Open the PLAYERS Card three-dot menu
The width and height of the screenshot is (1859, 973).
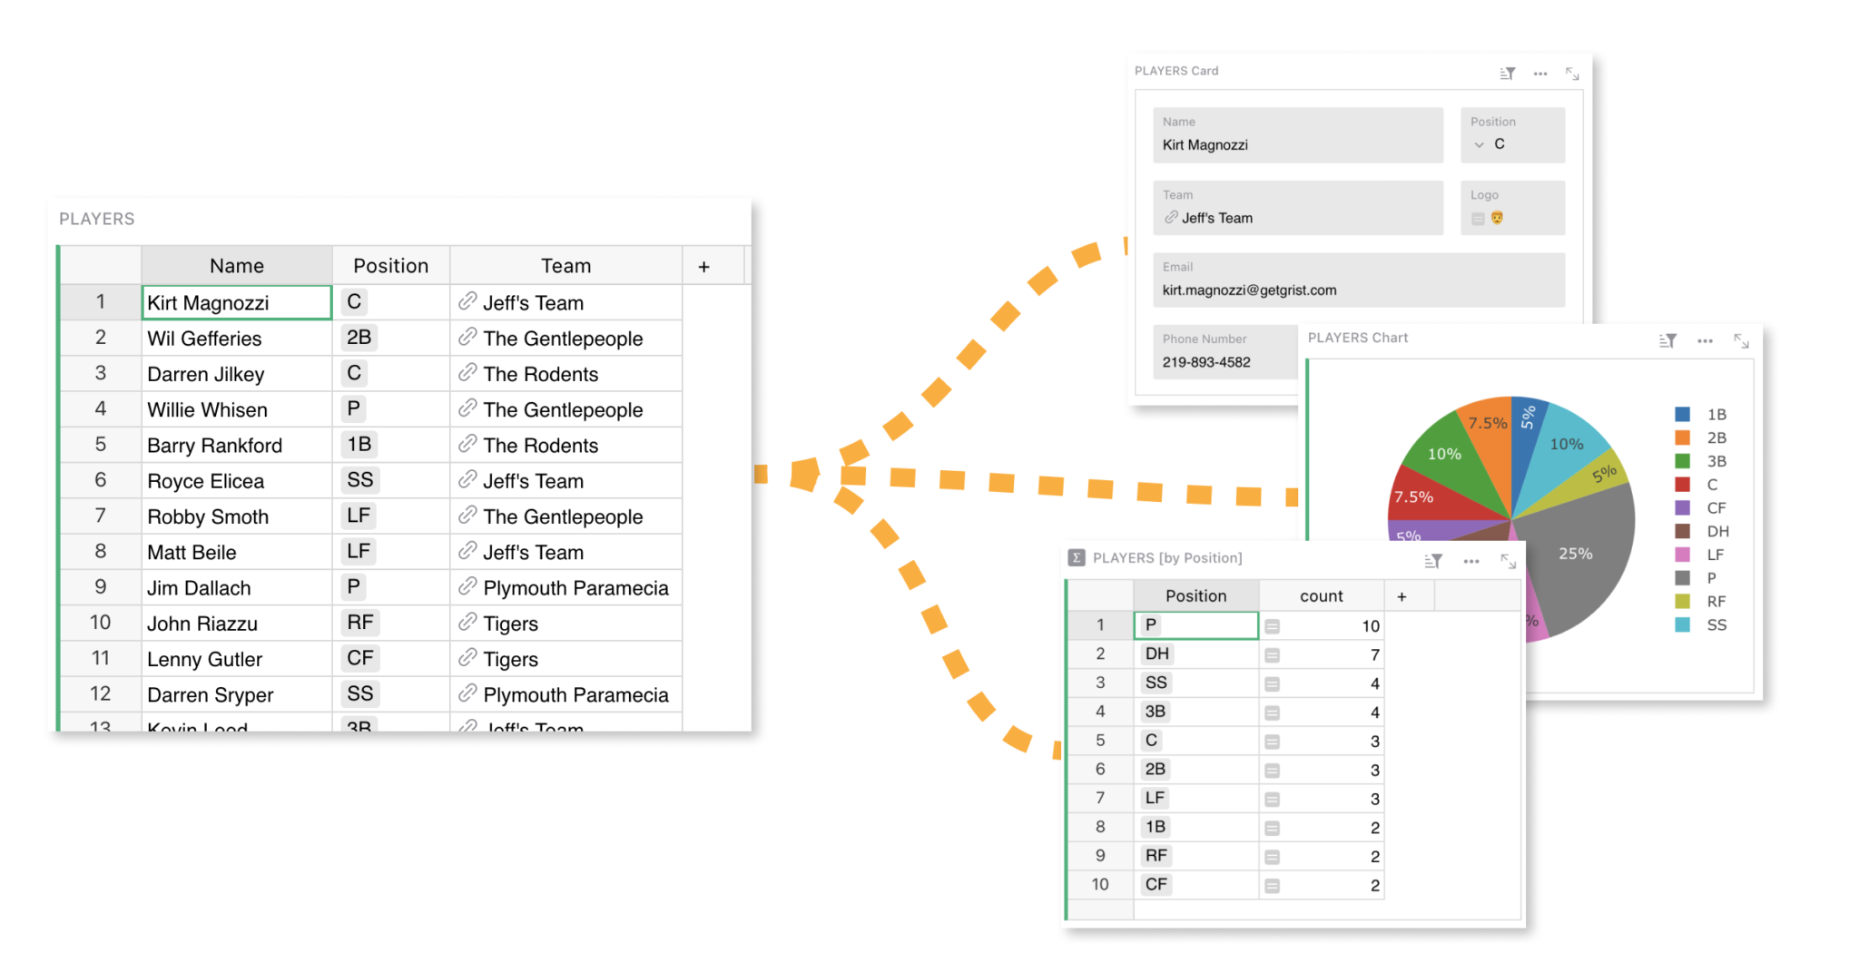click(1540, 73)
